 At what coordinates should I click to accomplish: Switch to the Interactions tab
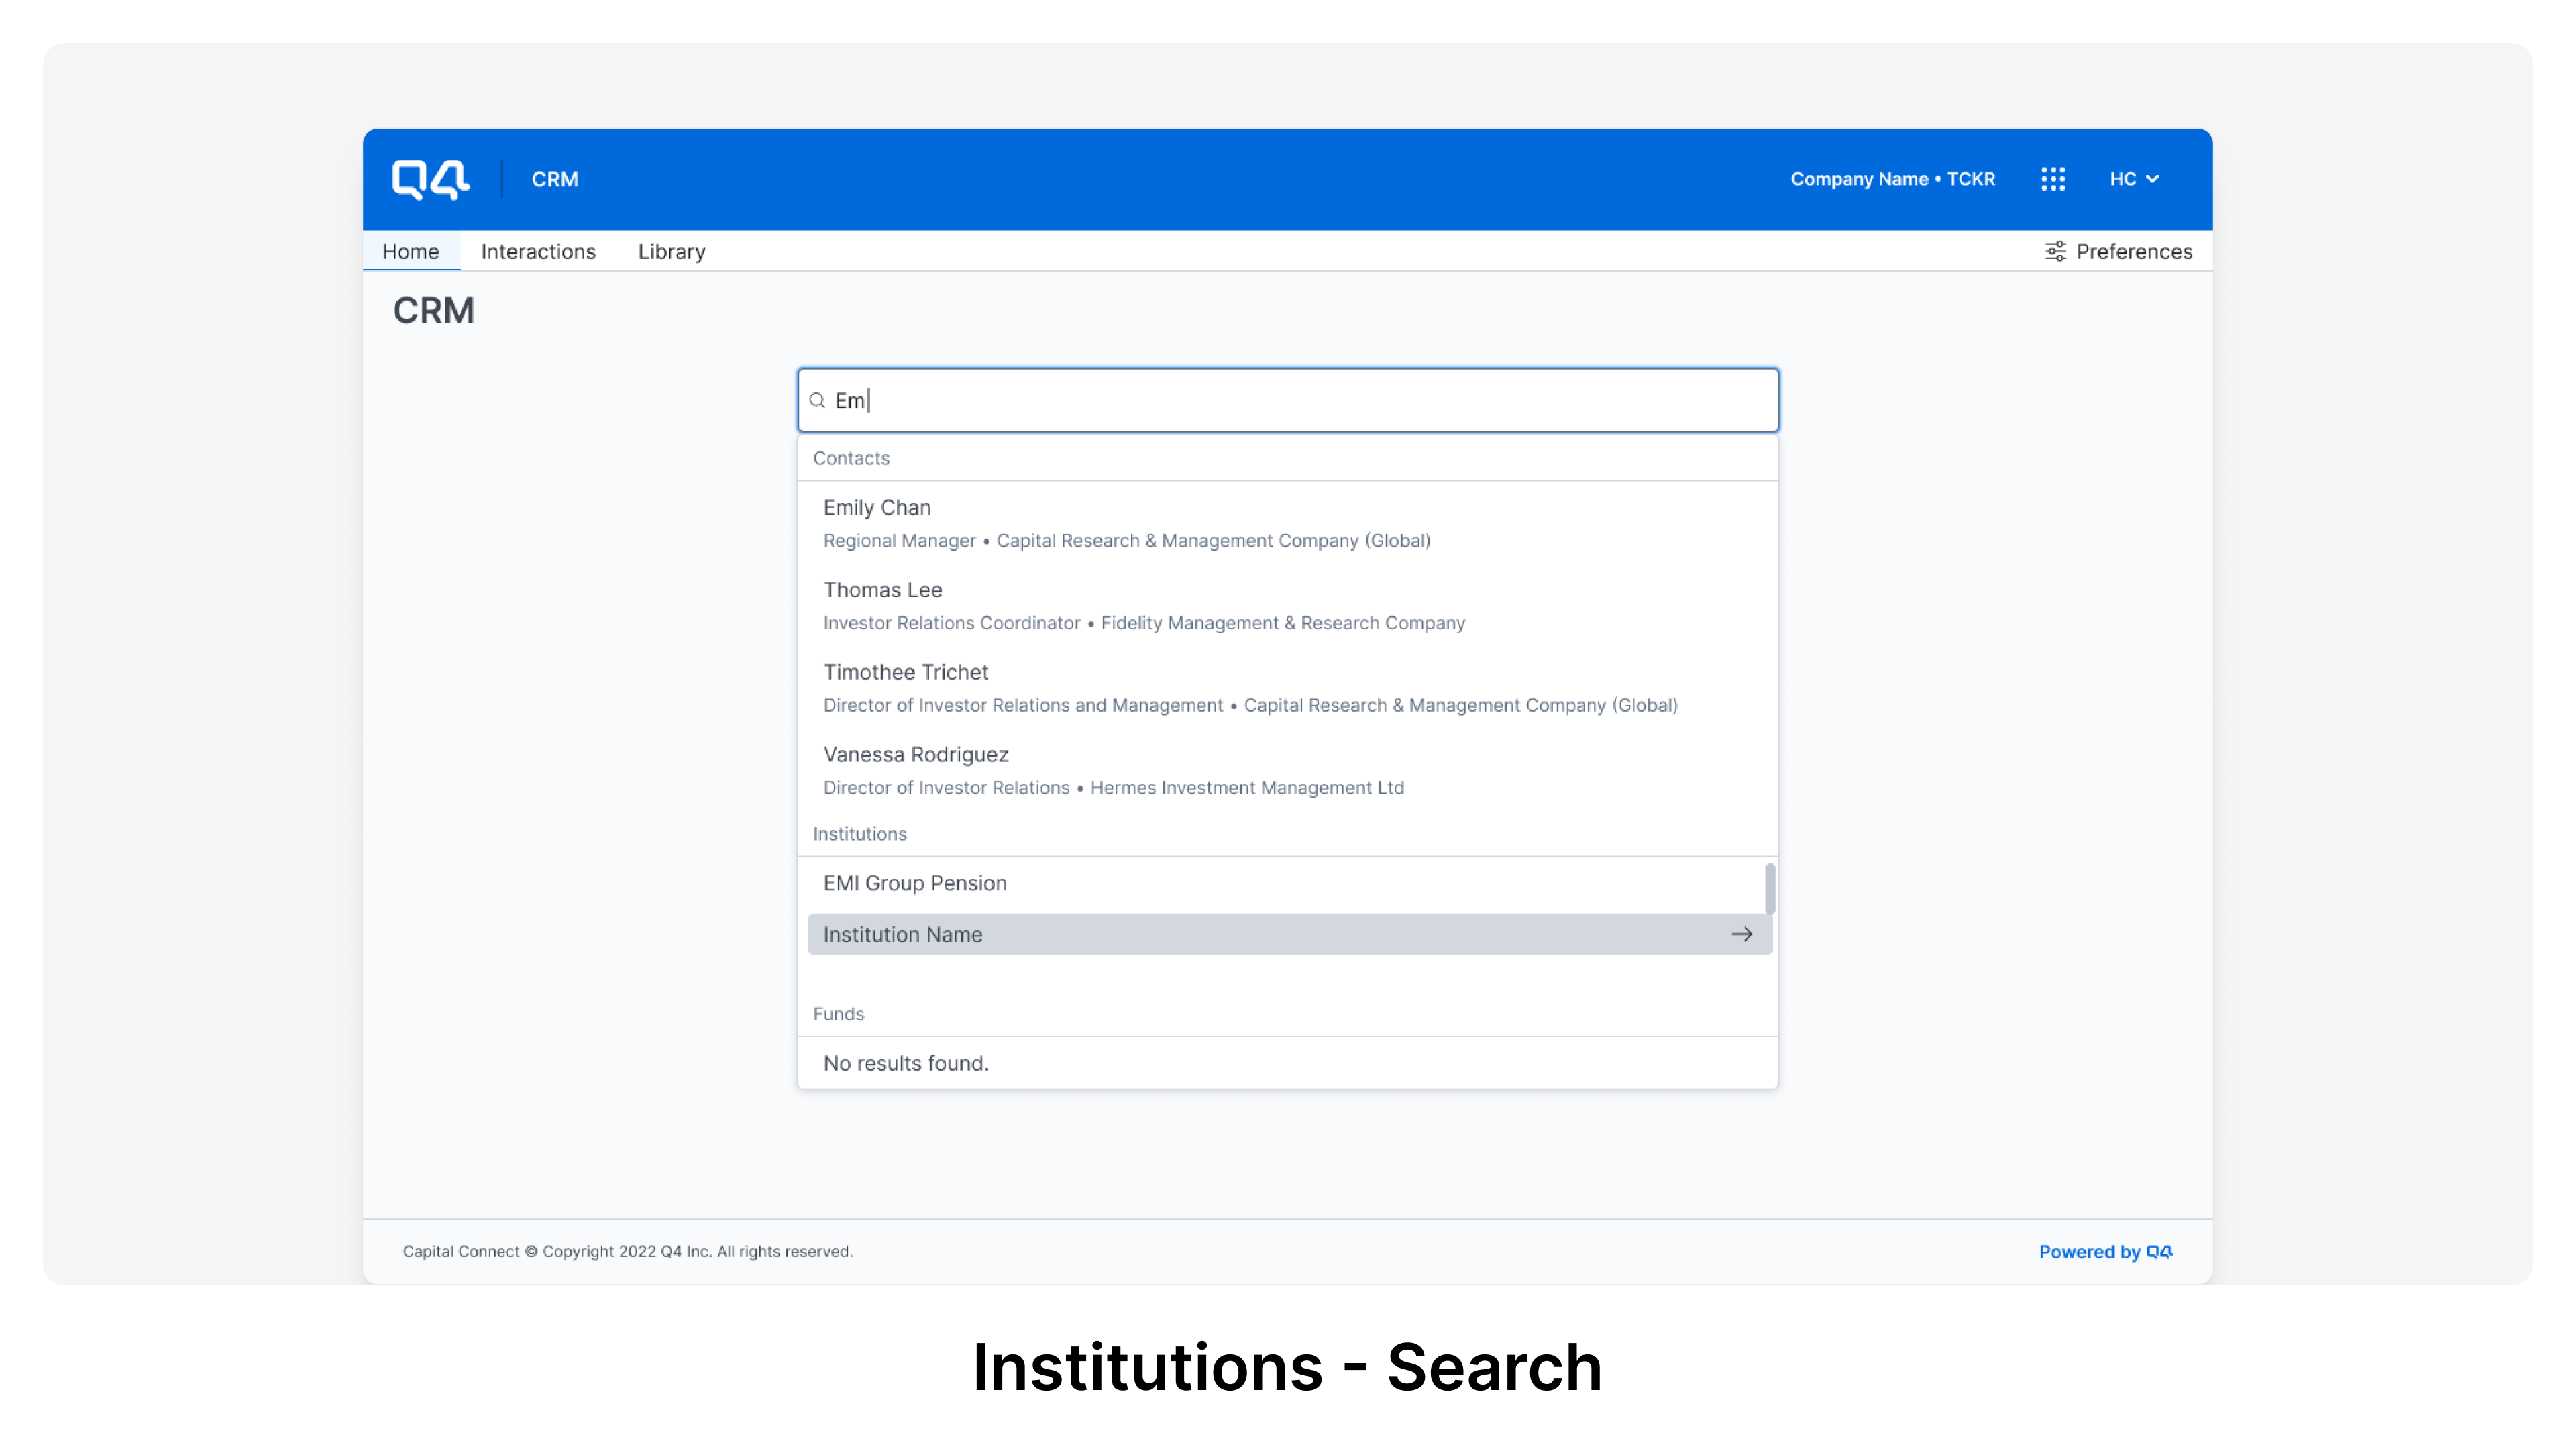coord(538,251)
